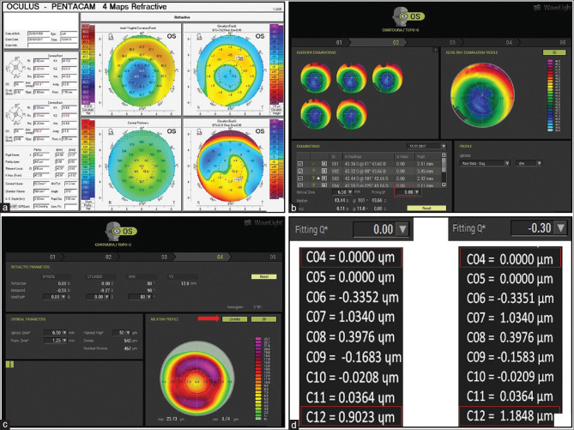The image size is (574, 430).
Task: Click the examinations table scrollbar
Action: pyautogui.click(x=444, y=170)
